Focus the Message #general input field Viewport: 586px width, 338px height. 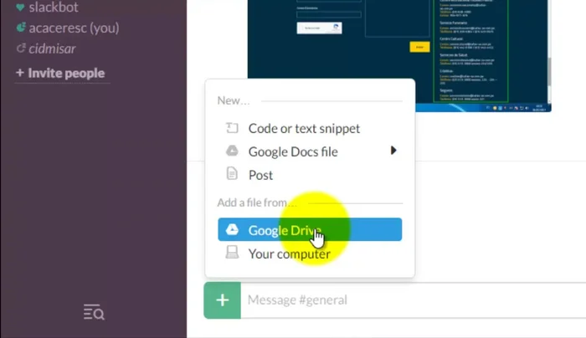[x=410, y=300]
